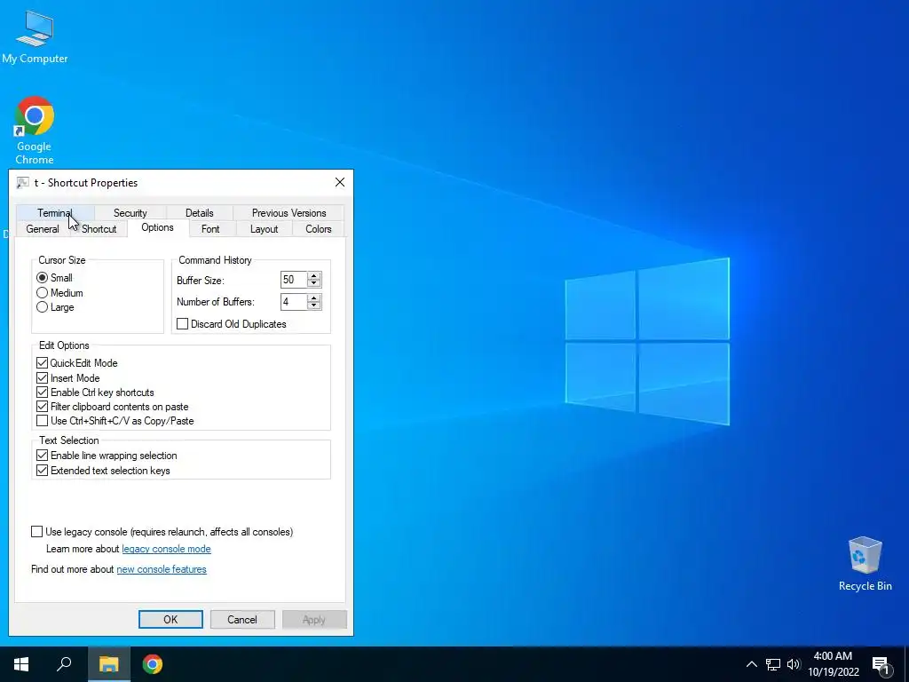The width and height of the screenshot is (909, 682).
Task: Select the Options tab
Action: tap(158, 227)
